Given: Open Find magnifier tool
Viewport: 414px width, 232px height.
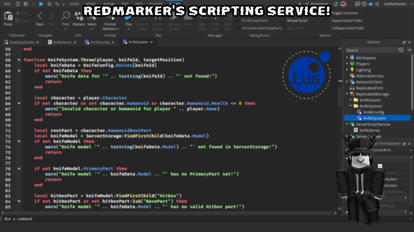Looking at the screenshot, I should [65, 16].
